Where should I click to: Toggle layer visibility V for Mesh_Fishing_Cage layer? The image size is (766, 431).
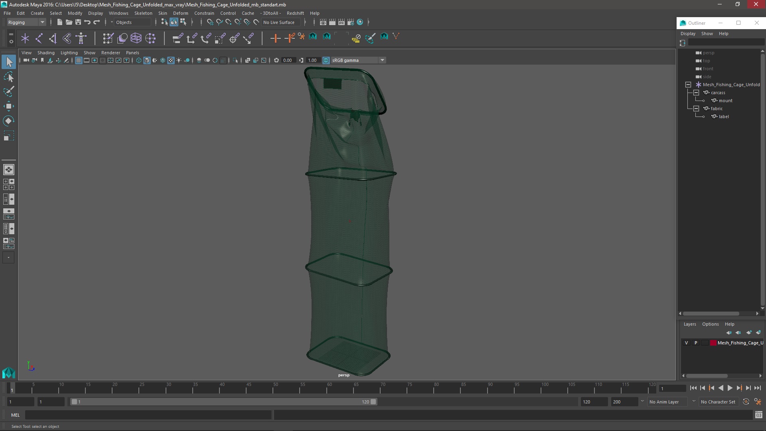coord(686,343)
